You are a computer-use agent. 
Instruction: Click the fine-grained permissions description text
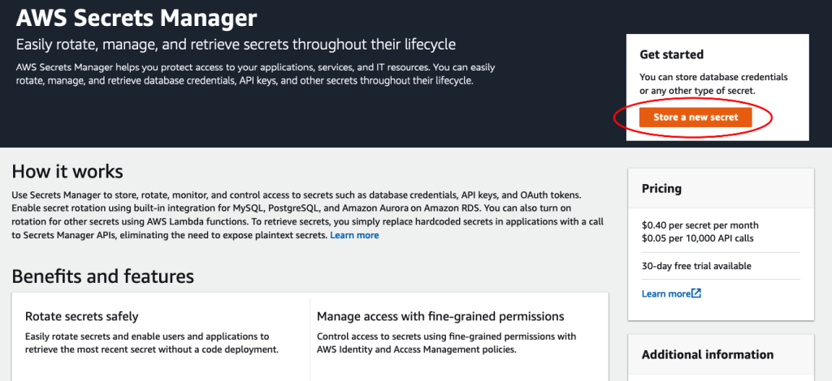[446, 343]
